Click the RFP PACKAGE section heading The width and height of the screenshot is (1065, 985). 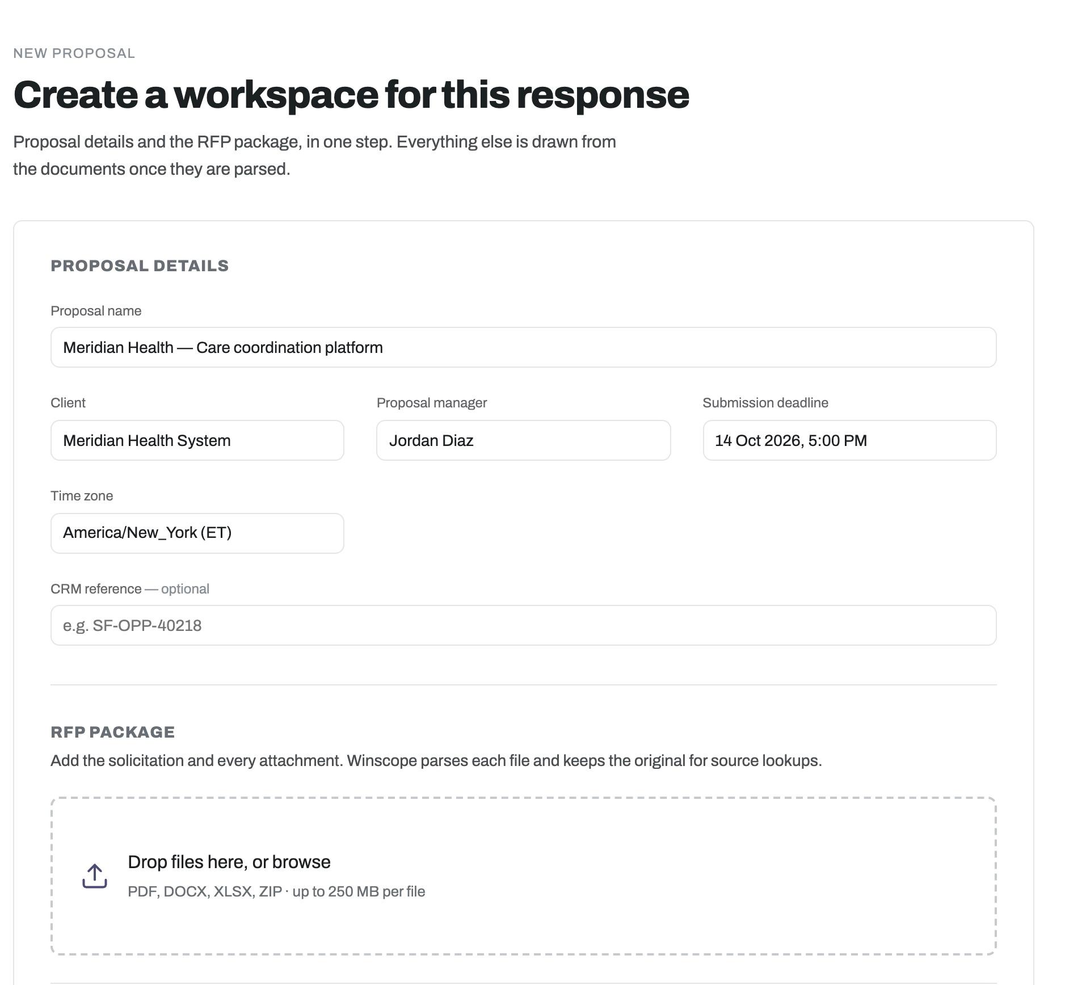coord(113,732)
